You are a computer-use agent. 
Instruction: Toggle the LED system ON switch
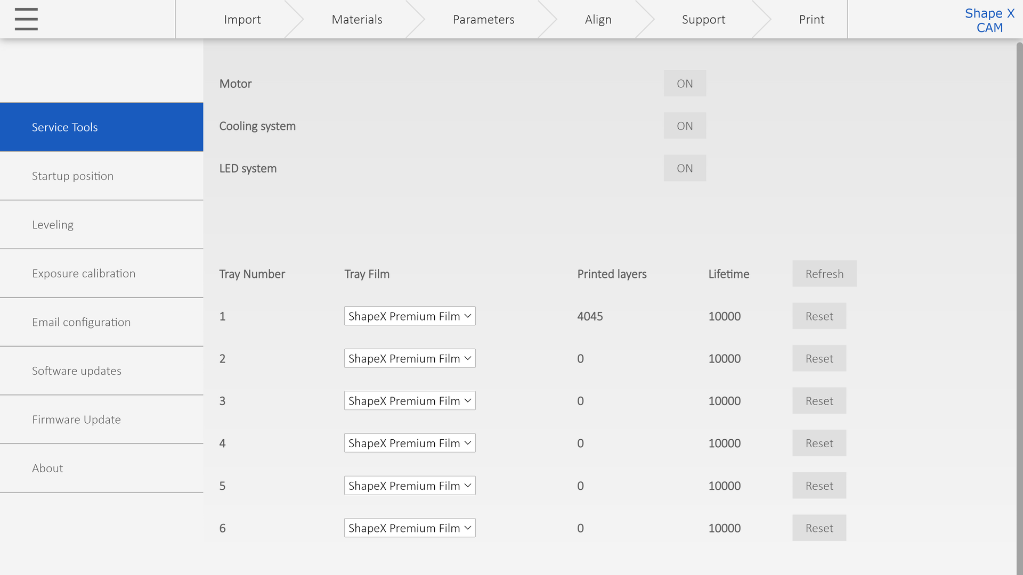point(685,168)
